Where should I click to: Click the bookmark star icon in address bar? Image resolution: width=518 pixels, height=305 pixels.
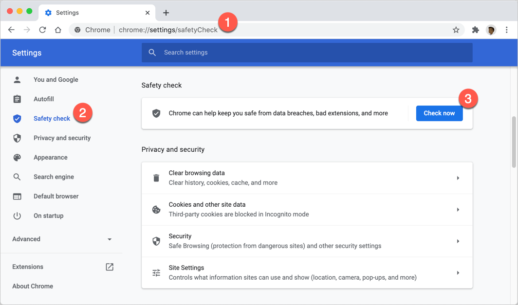pyautogui.click(x=456, y=30)
